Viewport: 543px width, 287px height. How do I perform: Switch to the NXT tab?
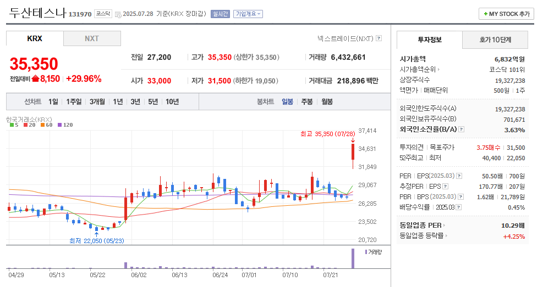[x=92, y=38]
